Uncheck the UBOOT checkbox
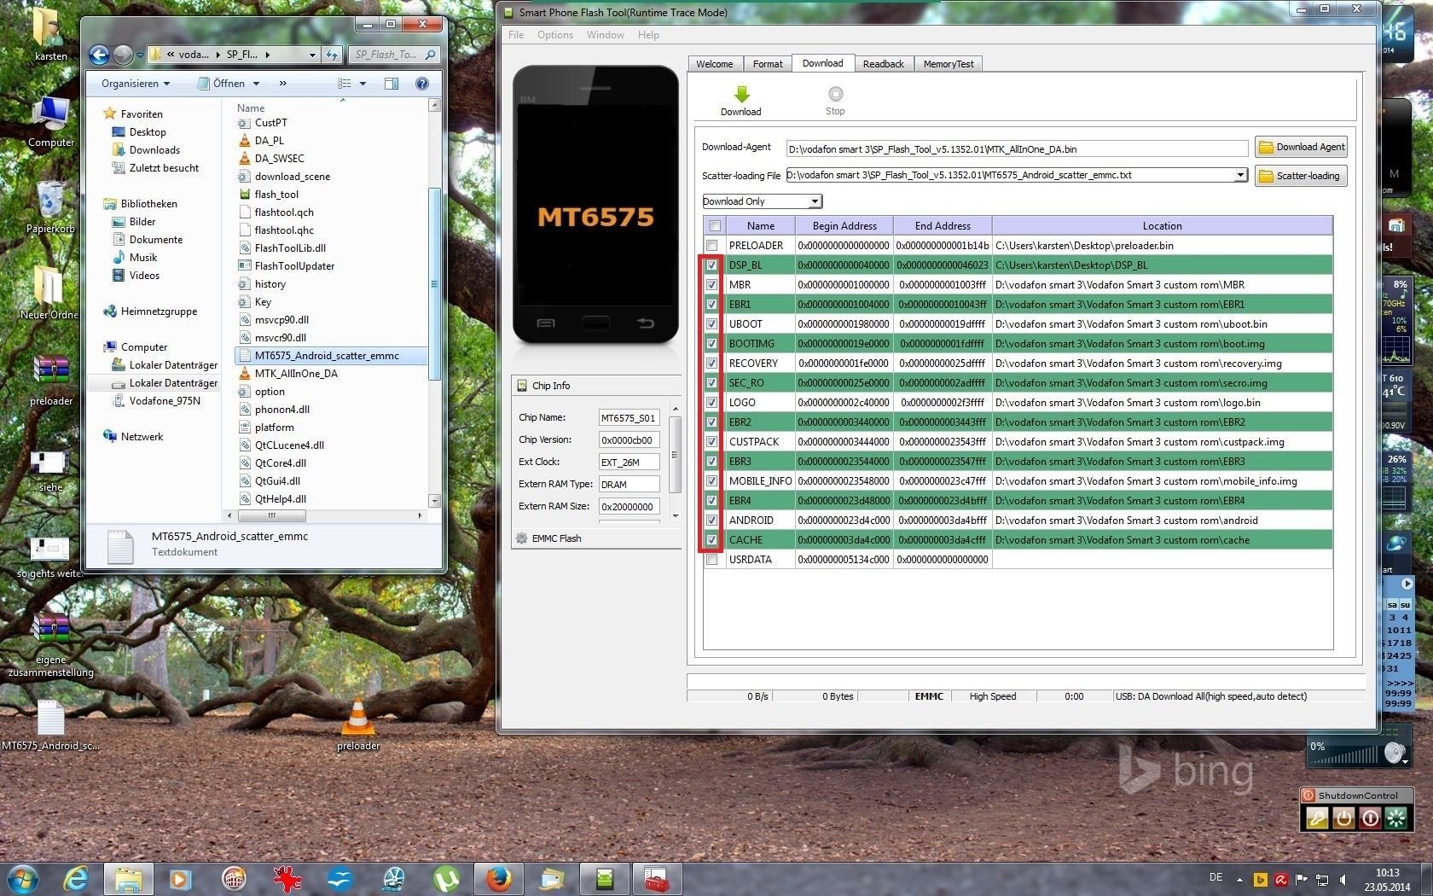 [x=711, y=324]
